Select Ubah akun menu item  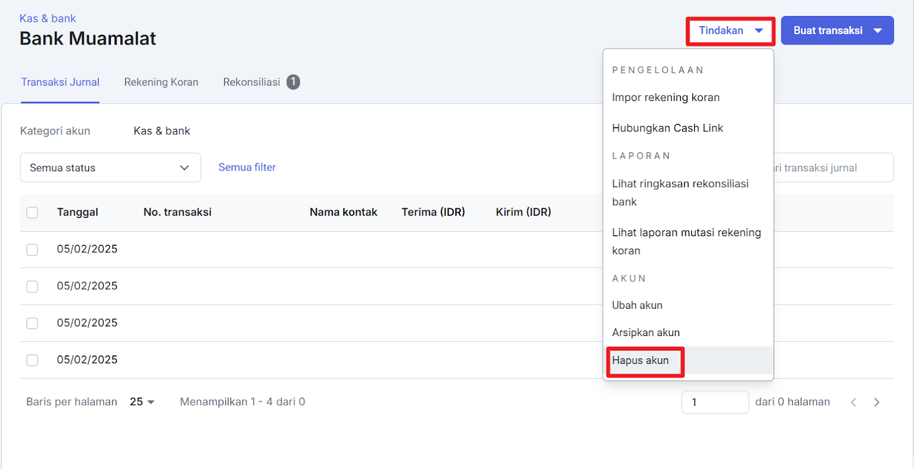click(x=688, y=305)
